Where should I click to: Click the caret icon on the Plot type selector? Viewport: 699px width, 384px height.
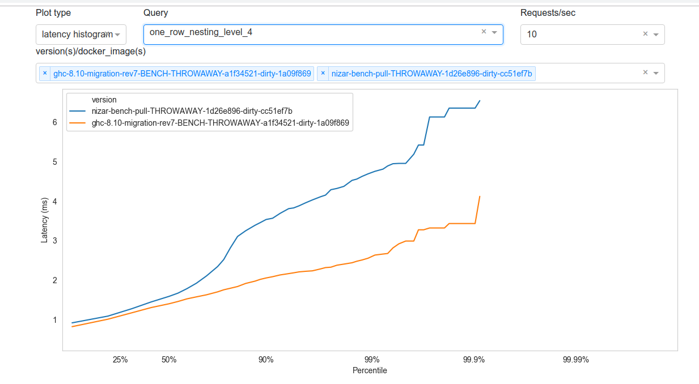[118, 35]
